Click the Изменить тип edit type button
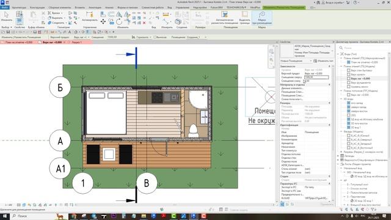391x220 pixels. pyautogui.click(x=323, y=61)
